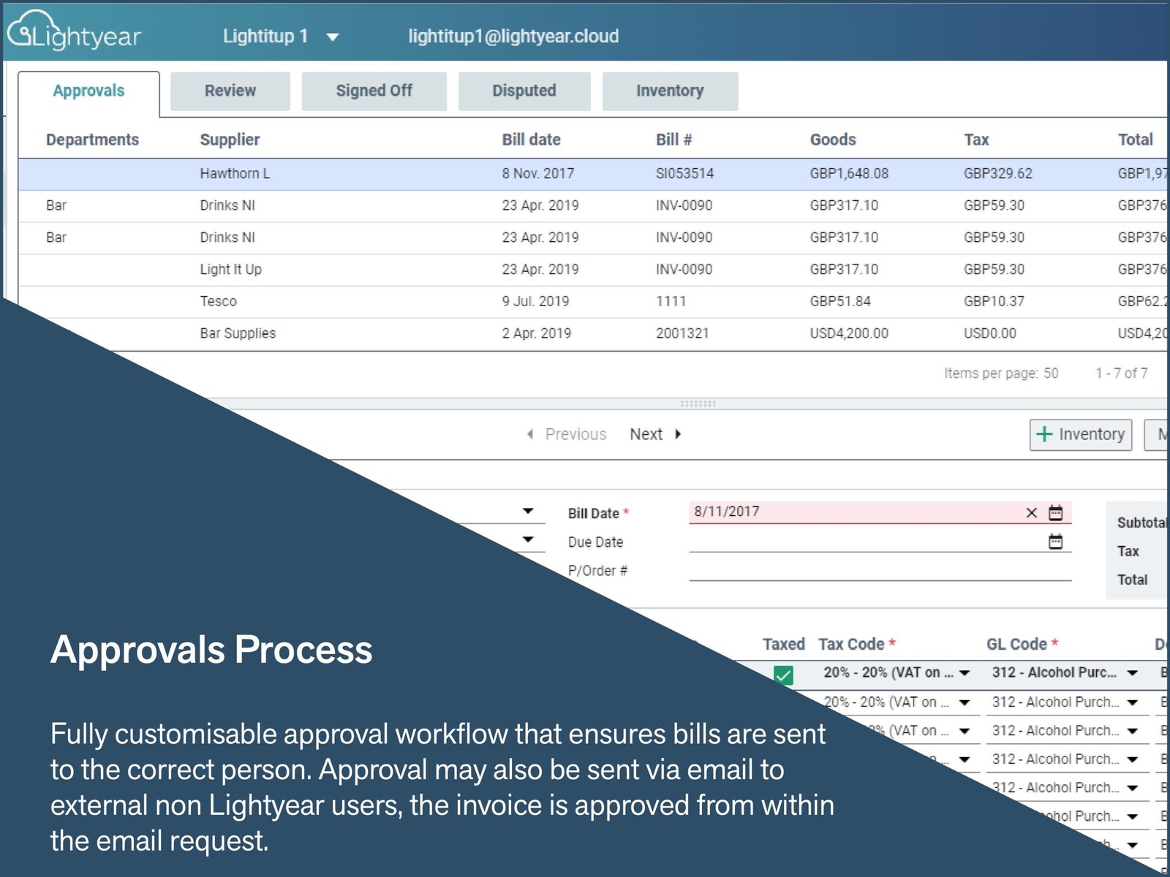Sort by Total column header
The image size is (1170, 877).
[1135, 140]
